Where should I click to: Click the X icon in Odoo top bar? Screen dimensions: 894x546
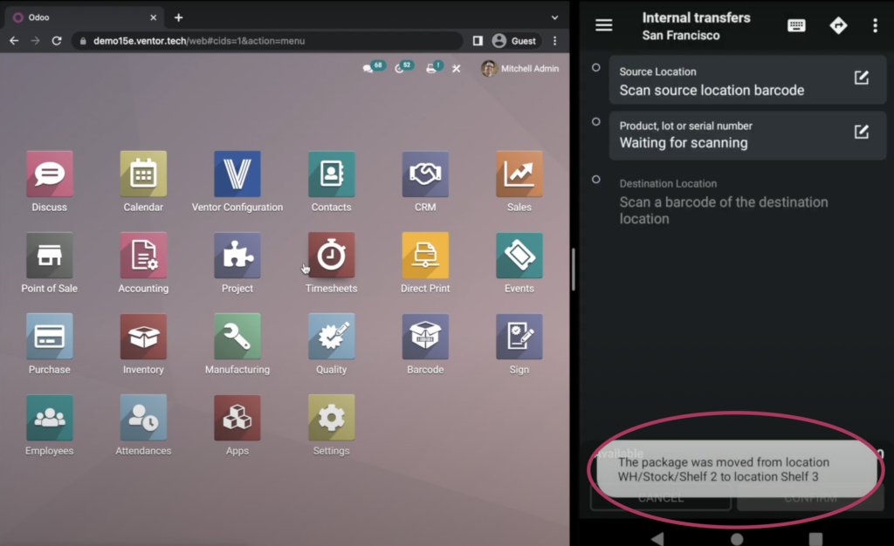(456, 68)
